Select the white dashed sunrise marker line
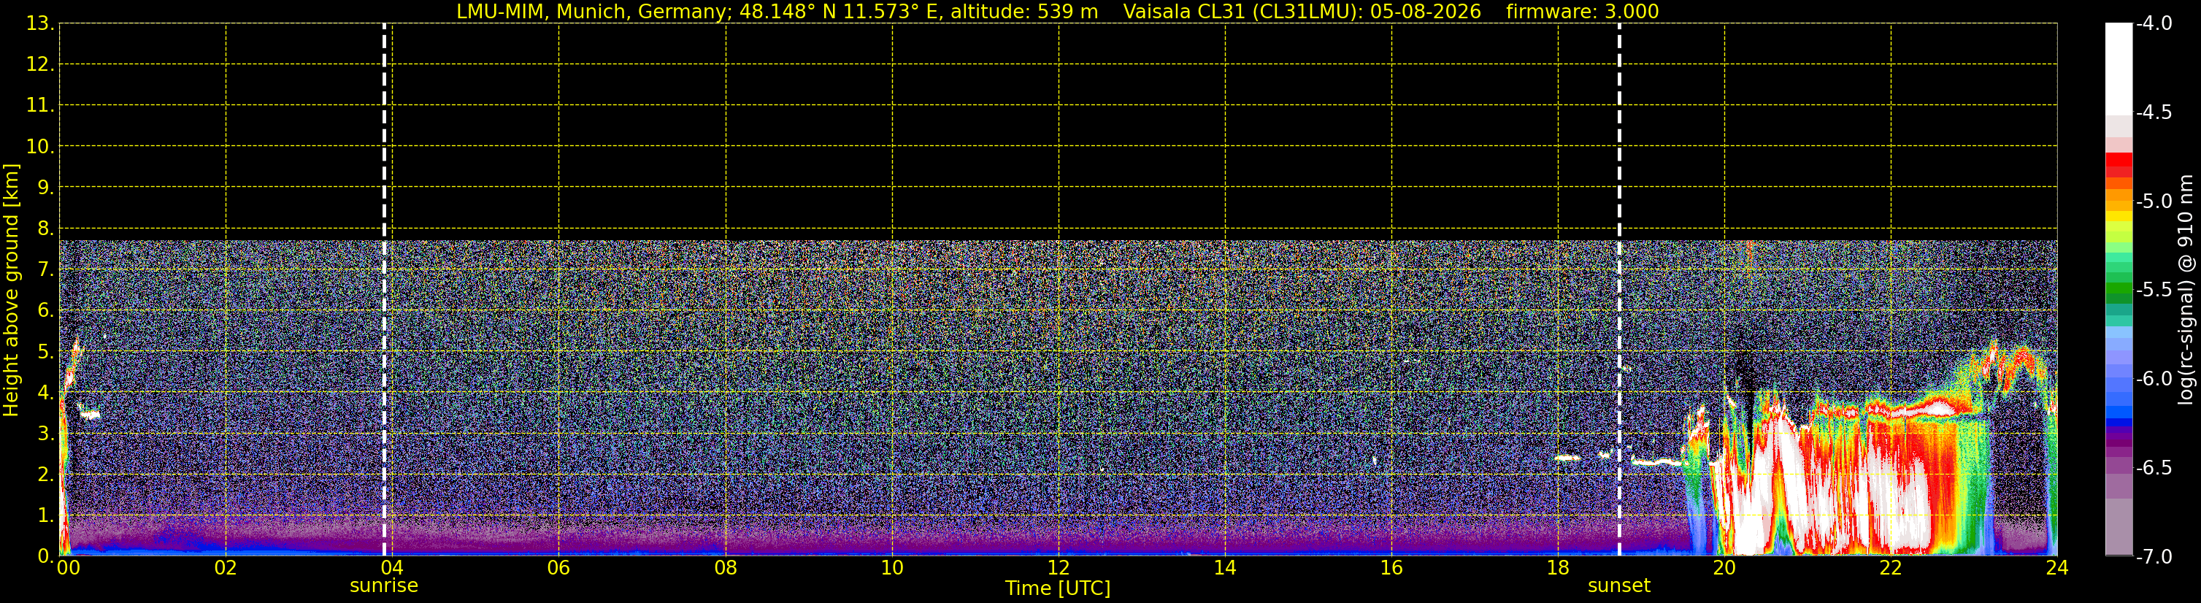The height and width of the screenshot is (603, 2201). 385,290
